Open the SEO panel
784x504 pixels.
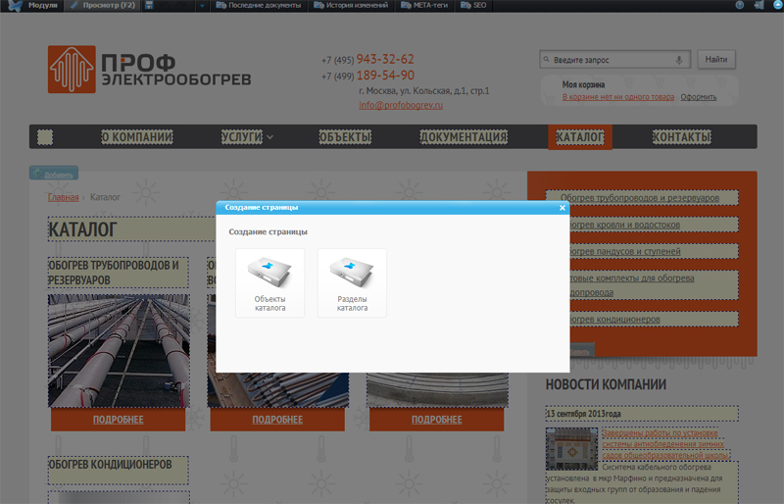coord(473,5)
